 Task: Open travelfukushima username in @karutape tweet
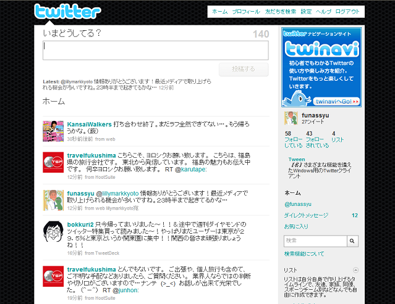point(91,155)
